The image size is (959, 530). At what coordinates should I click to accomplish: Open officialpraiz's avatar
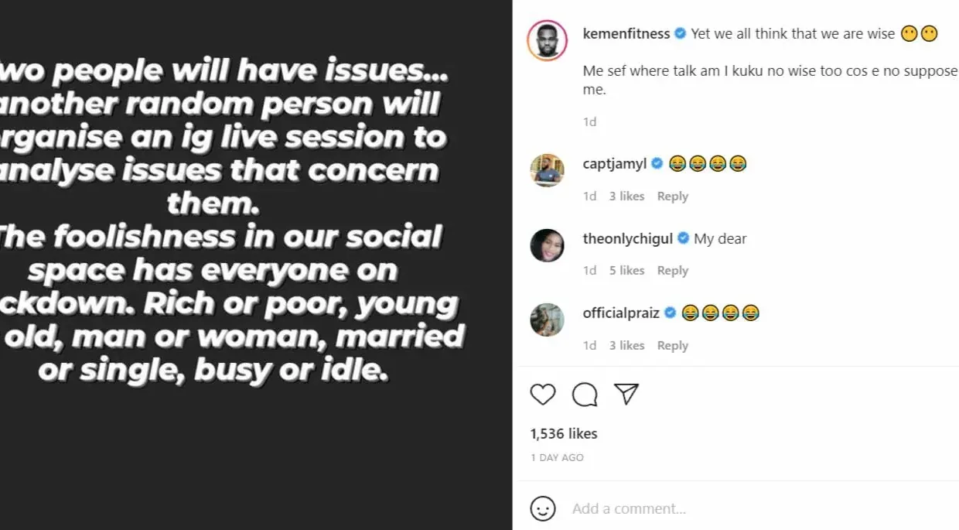tap(547, 320)
